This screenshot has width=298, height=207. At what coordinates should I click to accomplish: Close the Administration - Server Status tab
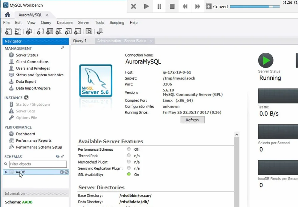coord(151,41)
